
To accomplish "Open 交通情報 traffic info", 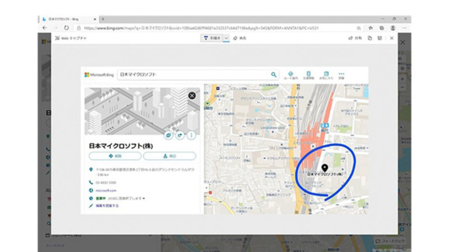I will click(308, 75).
